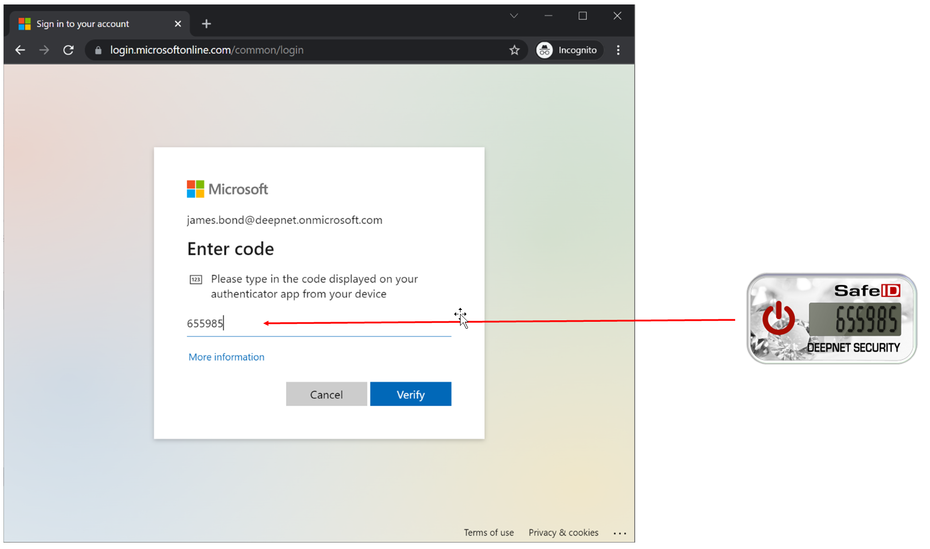The height and width of the screenshot is (549, 930).
Task: Select the 'Sign in to your account' tab
Action: point(100,24)
